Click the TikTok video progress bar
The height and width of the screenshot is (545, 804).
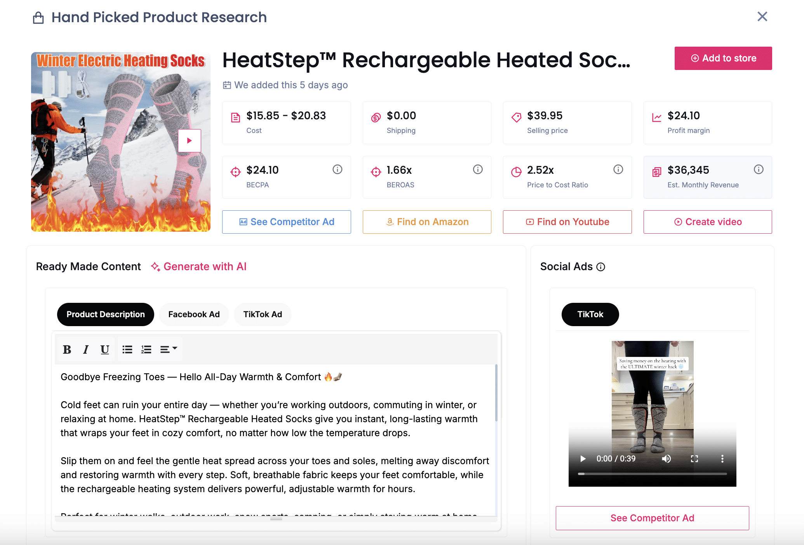tap(653, 474)
